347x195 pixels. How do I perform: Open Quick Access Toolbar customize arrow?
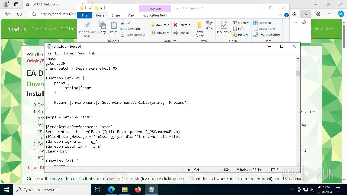pyautogui.click(x=101, y=8)
